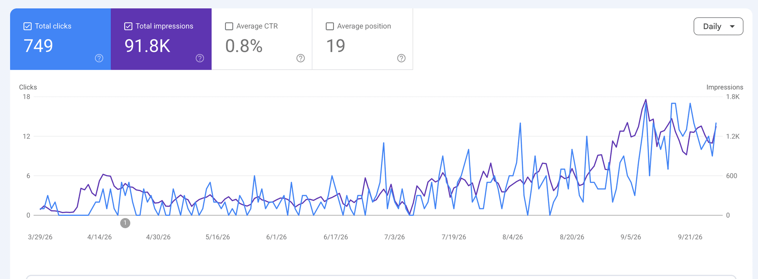The image size is (758, 279).
Task: Click the 7/19/26 date label
Action: (454, 237)
